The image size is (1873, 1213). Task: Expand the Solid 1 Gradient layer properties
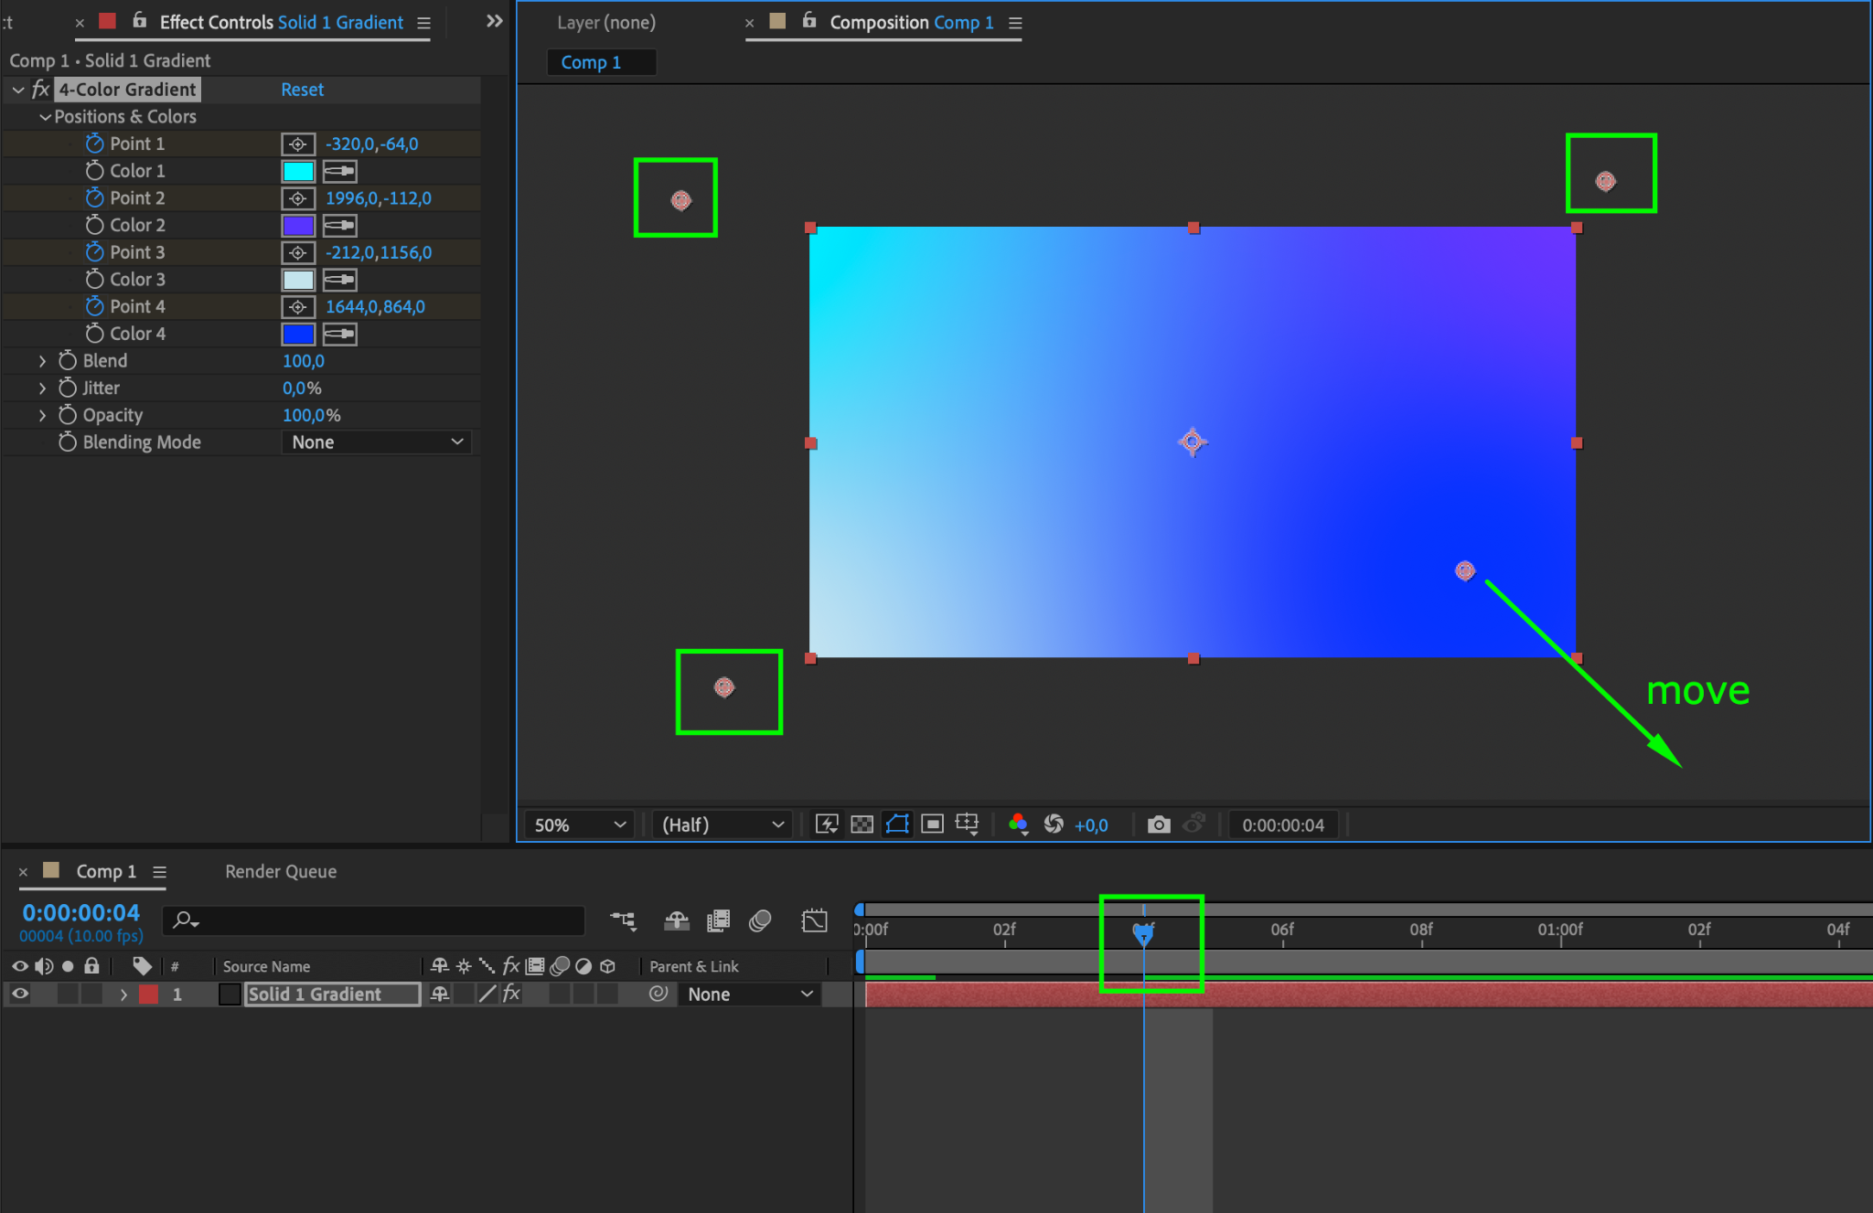tap(123, 995)
